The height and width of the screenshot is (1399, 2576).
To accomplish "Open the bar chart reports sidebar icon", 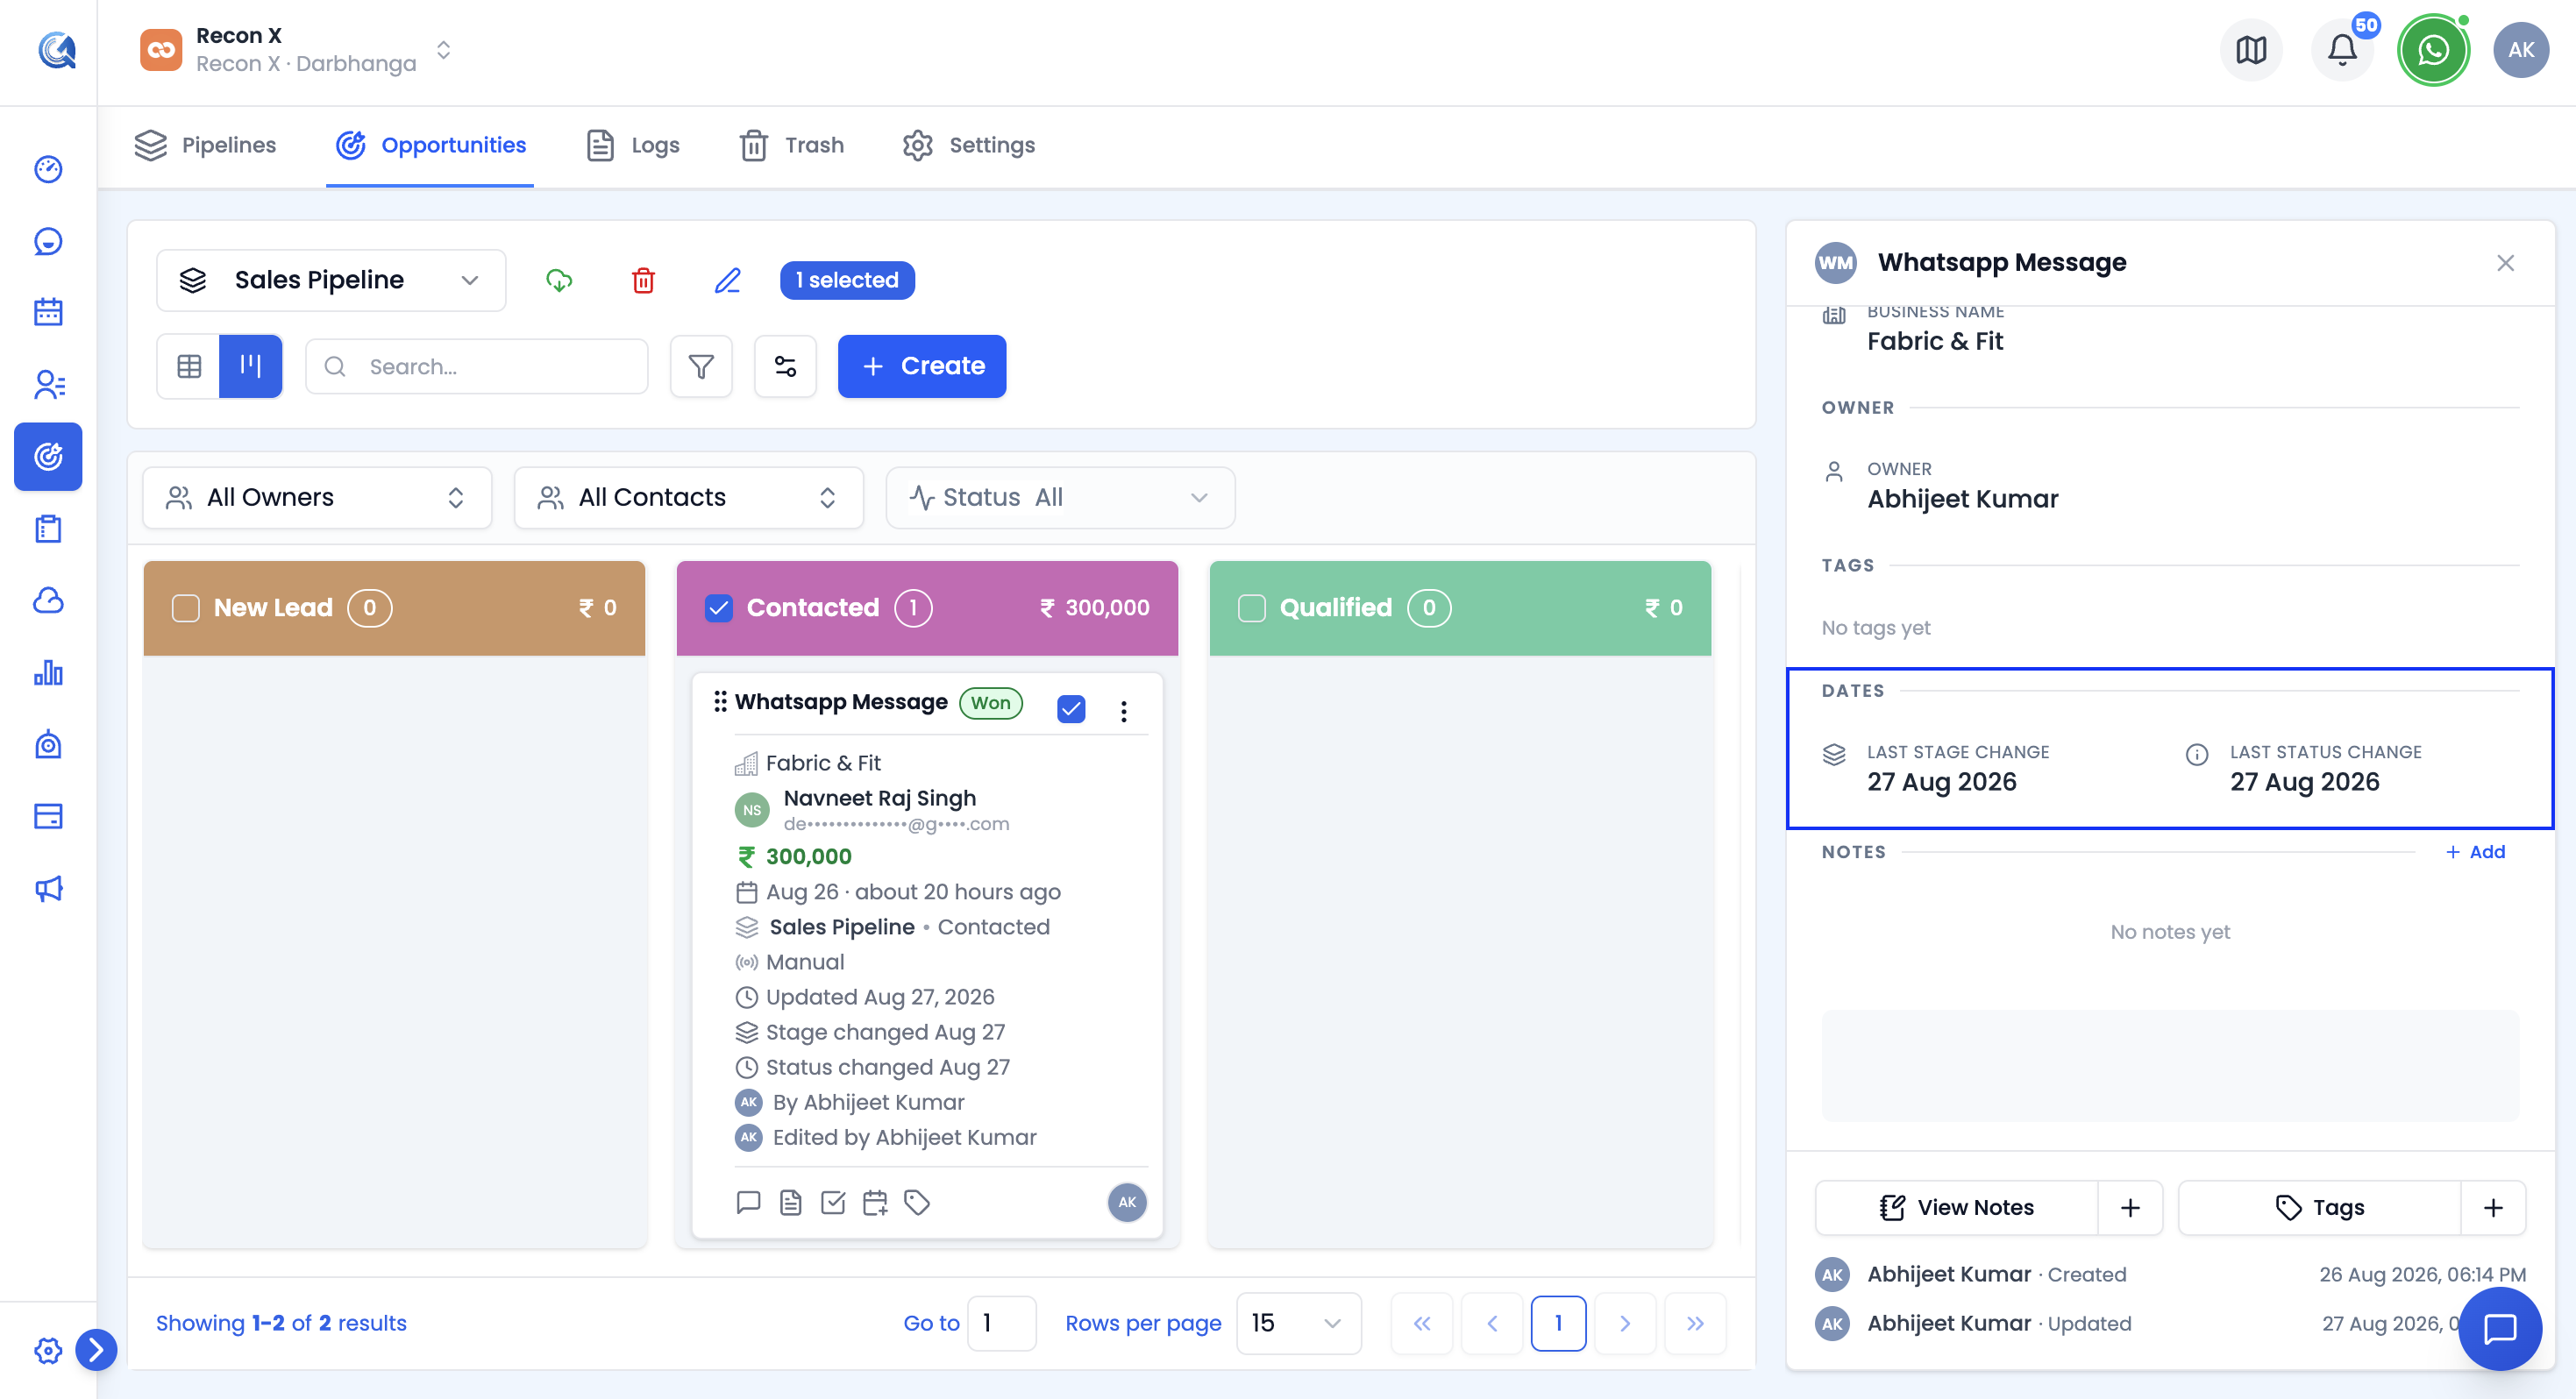I will coord(48,672).
